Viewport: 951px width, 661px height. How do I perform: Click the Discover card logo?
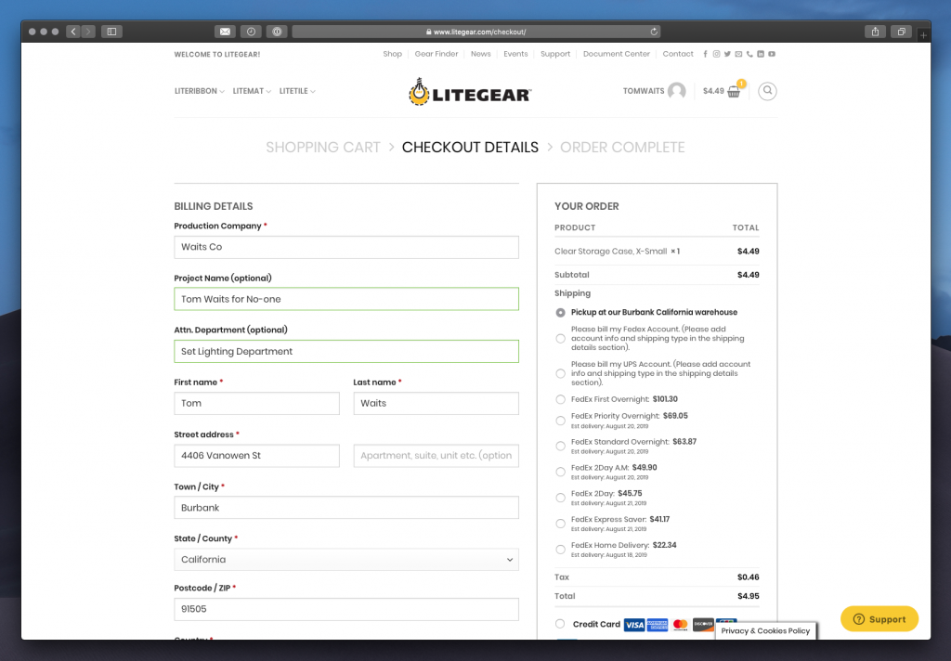coord(704,625)
